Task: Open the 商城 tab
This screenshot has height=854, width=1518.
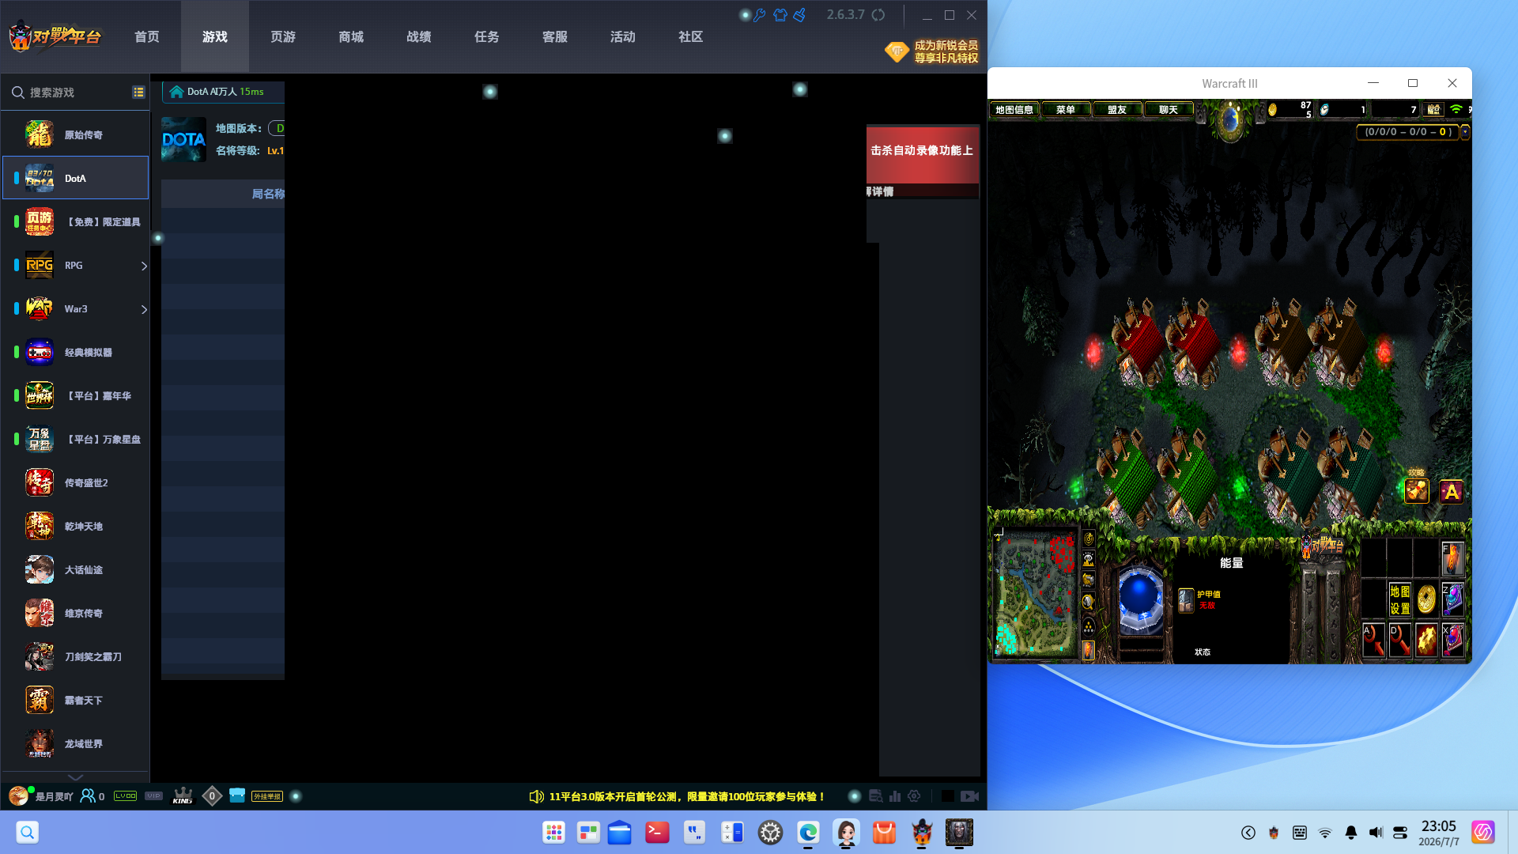Action: (351, 36)
